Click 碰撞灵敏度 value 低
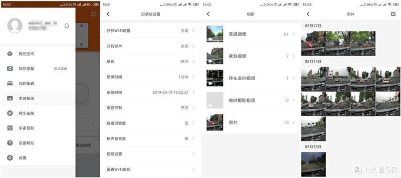This screenshot has height=178, width=401. (x=186, y=123)
